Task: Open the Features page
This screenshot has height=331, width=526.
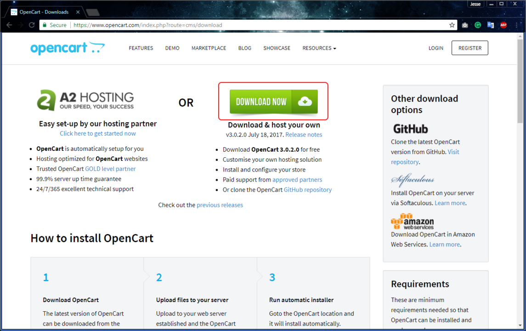Action: [x=141, y=48]
